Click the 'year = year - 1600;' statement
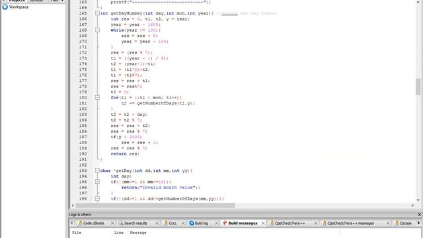 (x=135, y=24)
